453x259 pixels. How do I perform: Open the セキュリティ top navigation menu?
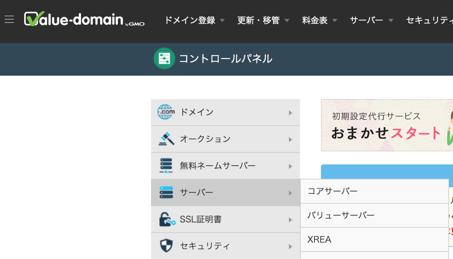click(x=429, y=20)
